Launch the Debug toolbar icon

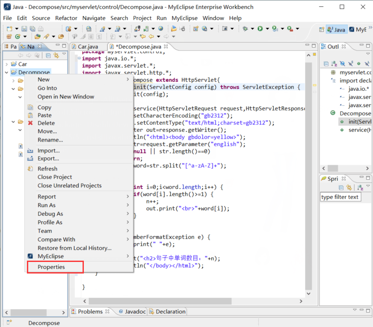(x=244, y=29)
